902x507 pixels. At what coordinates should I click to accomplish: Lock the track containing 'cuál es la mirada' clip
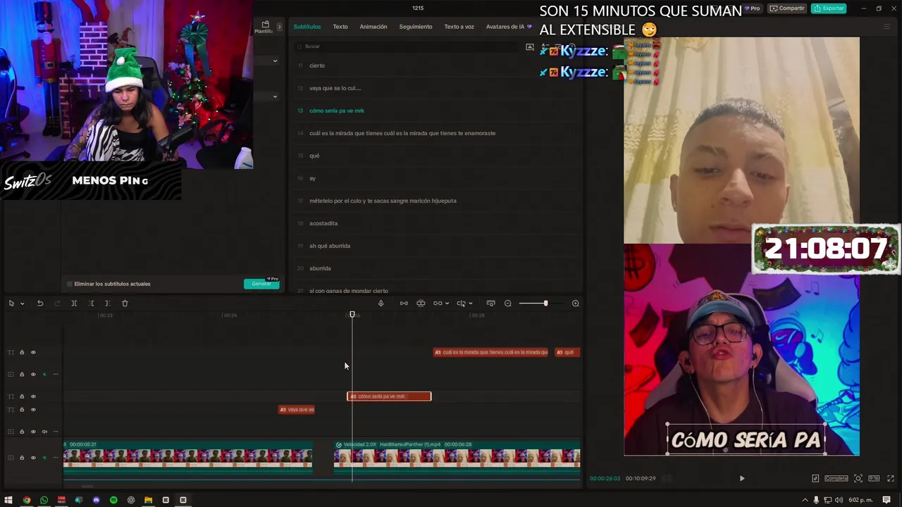tap(22, 352)
